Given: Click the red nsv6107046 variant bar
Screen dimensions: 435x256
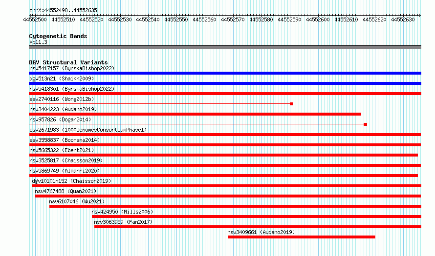Looking at the screenshot, I should 235,206.
